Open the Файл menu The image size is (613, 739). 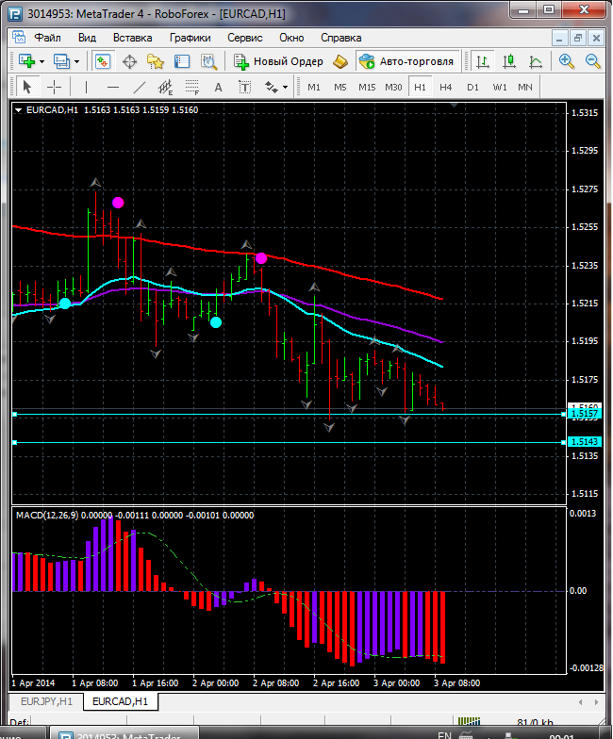[x=47, y=38]
